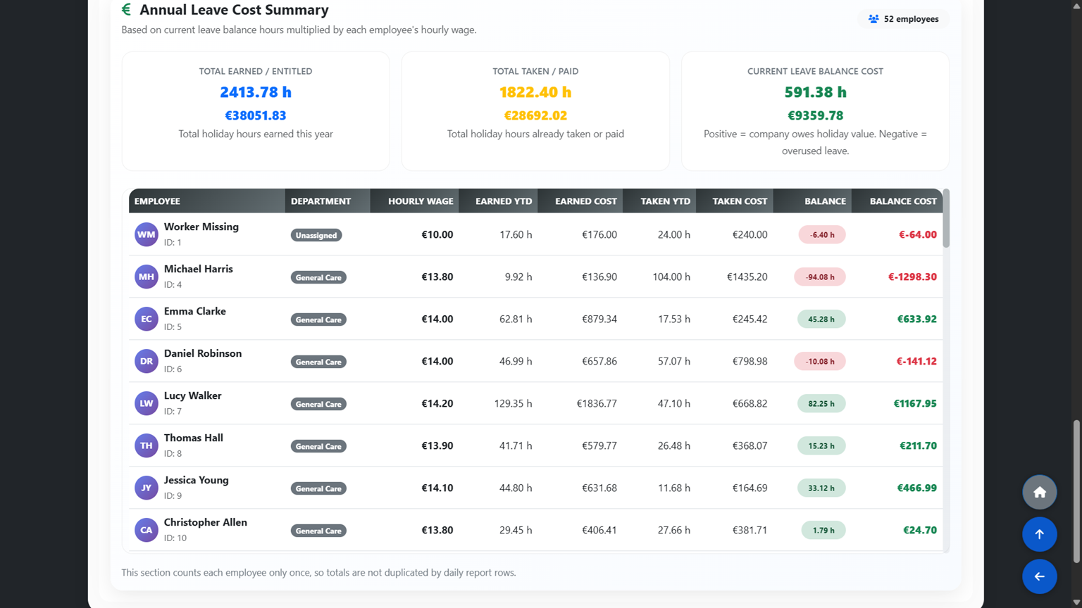Viewport: 1082px width, 608px height.
Task: Click the Christopher Allen employee name
Action: [x=206, y=522]
